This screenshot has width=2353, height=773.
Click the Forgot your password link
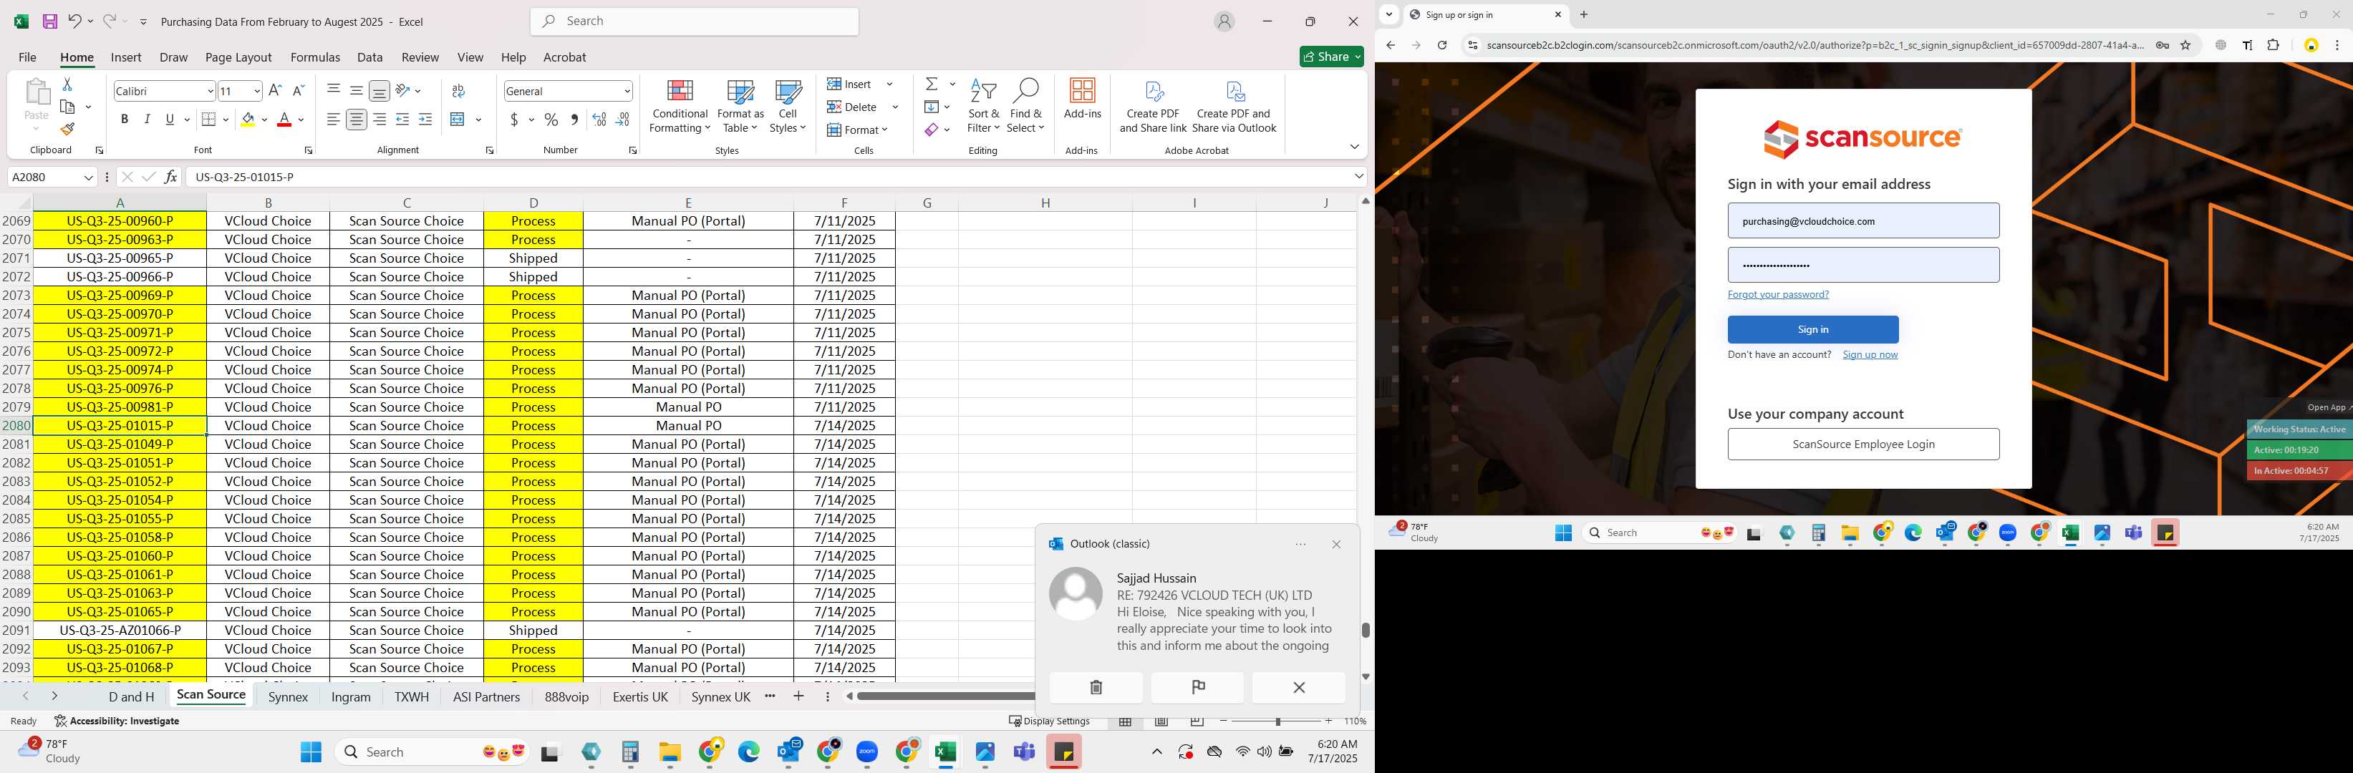click(1777, 294)
